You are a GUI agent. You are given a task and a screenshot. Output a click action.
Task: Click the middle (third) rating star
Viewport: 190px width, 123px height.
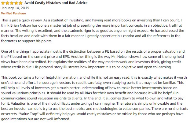pyautogui.click(x=11, y=3)
